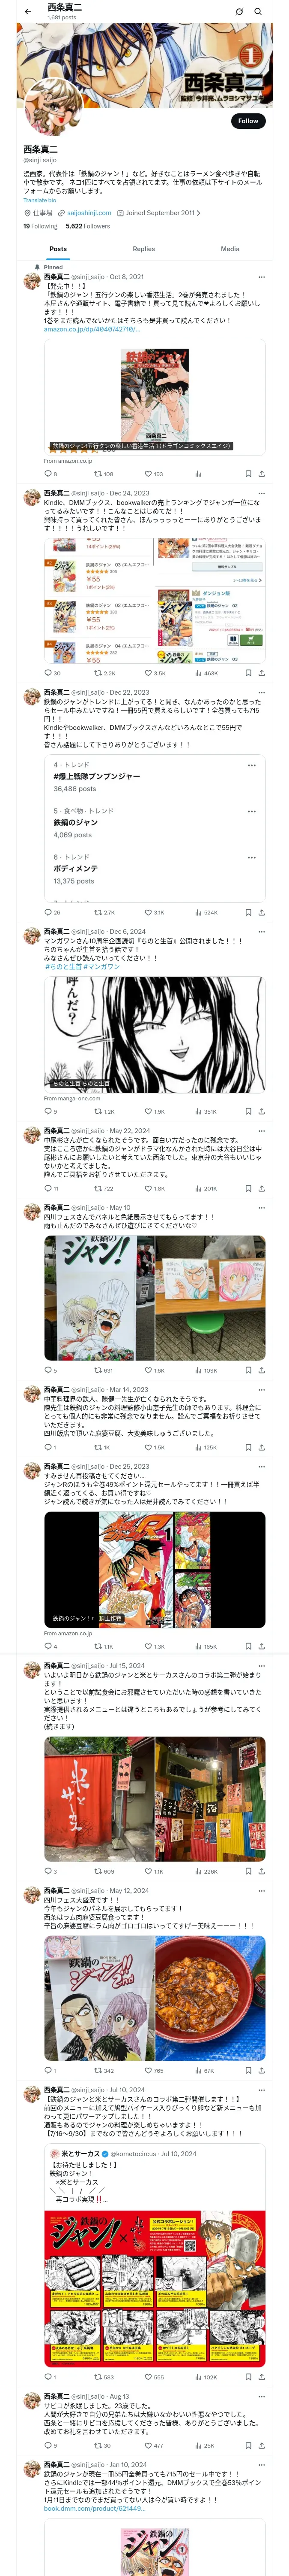This screenshot has width=289, height=2576.
Task: Reply to the Dec 6, 2024 manga post
Action: [x=50, y=1111]
